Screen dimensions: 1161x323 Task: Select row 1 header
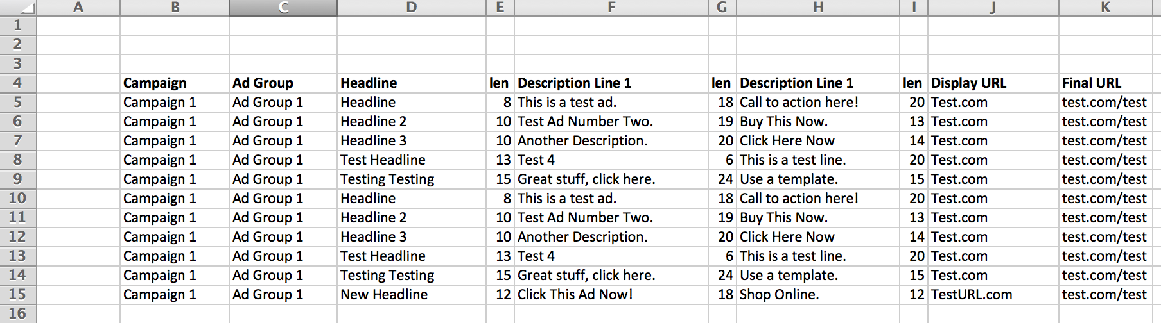click(18, 25)
